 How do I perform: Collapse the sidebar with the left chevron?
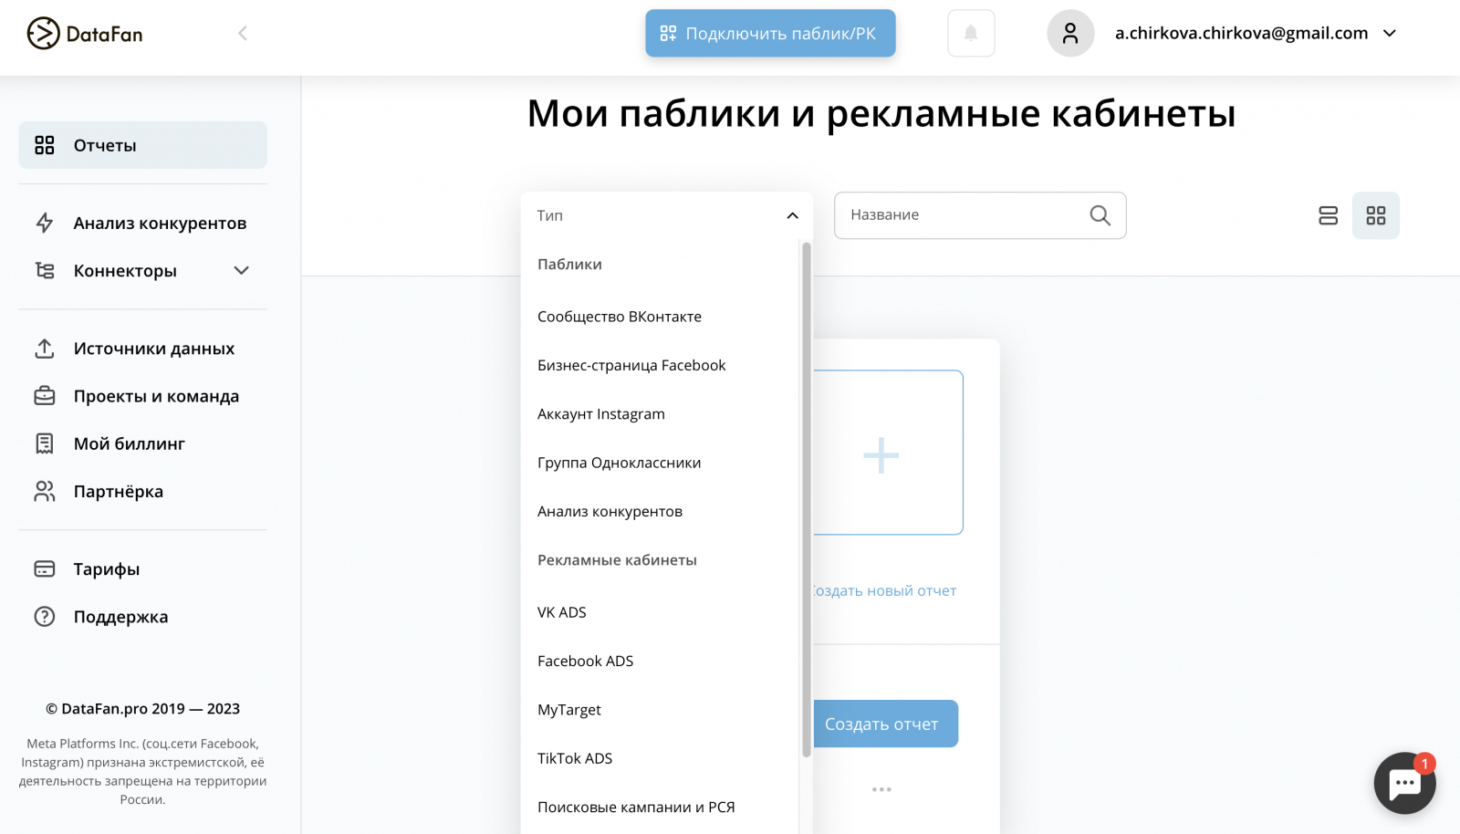click(x=243, y=34)
